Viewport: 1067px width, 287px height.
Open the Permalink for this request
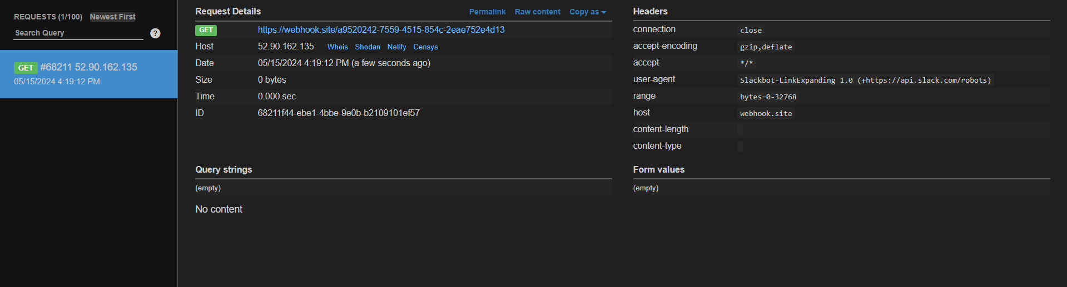click(487, 12)
